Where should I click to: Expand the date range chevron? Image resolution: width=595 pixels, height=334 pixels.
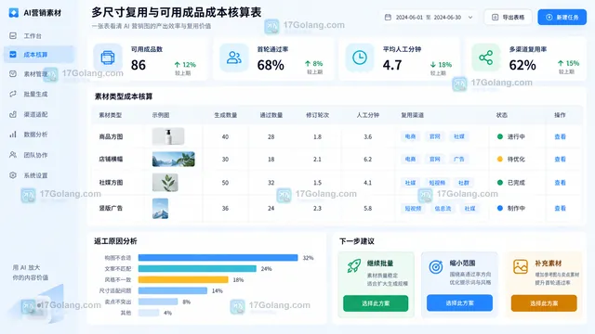470,18
